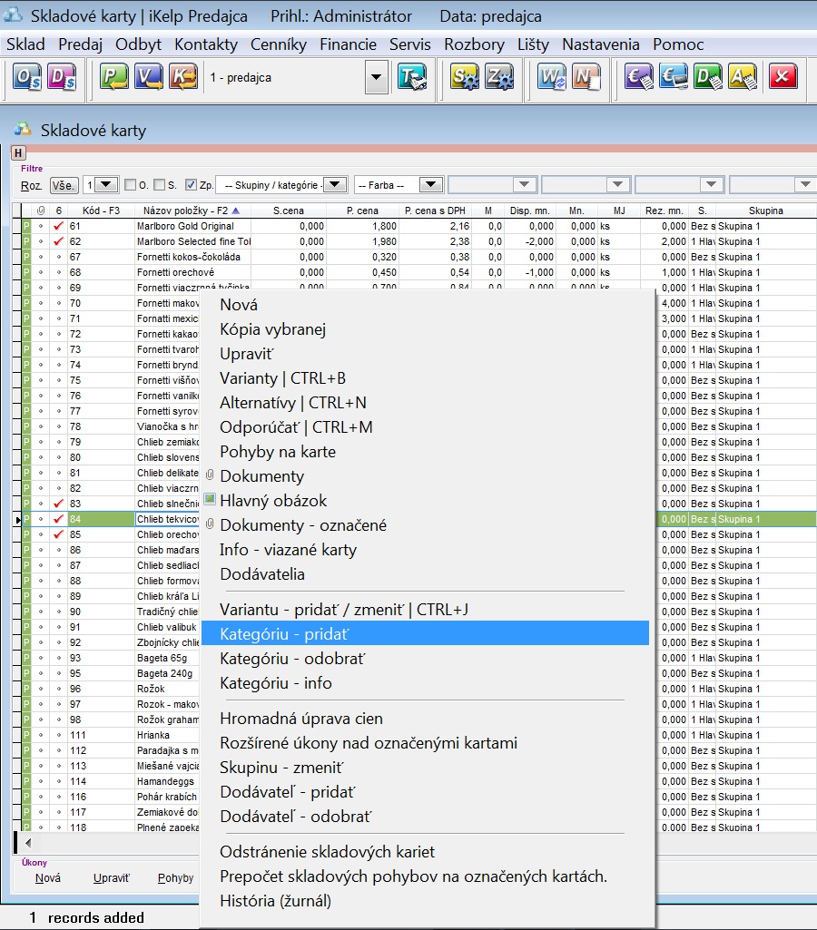Click the purple euro toolbar icon
This screenshot has width=817, height=930.
click(x=639, y=78)
